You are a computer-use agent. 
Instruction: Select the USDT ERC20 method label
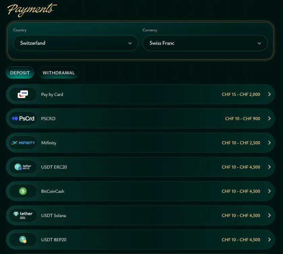click(x=54, y=167)
